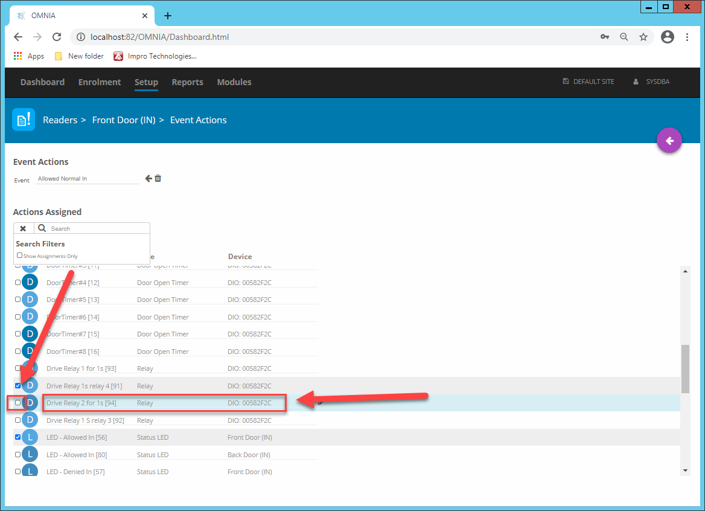
Task: Open saved passwords key icon
Action: click(605, 37)
